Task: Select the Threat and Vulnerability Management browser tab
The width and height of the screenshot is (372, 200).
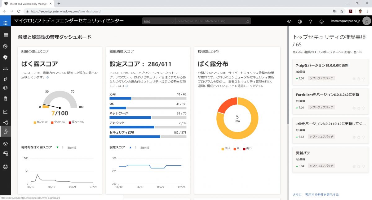Action: [x=28, y=3]
